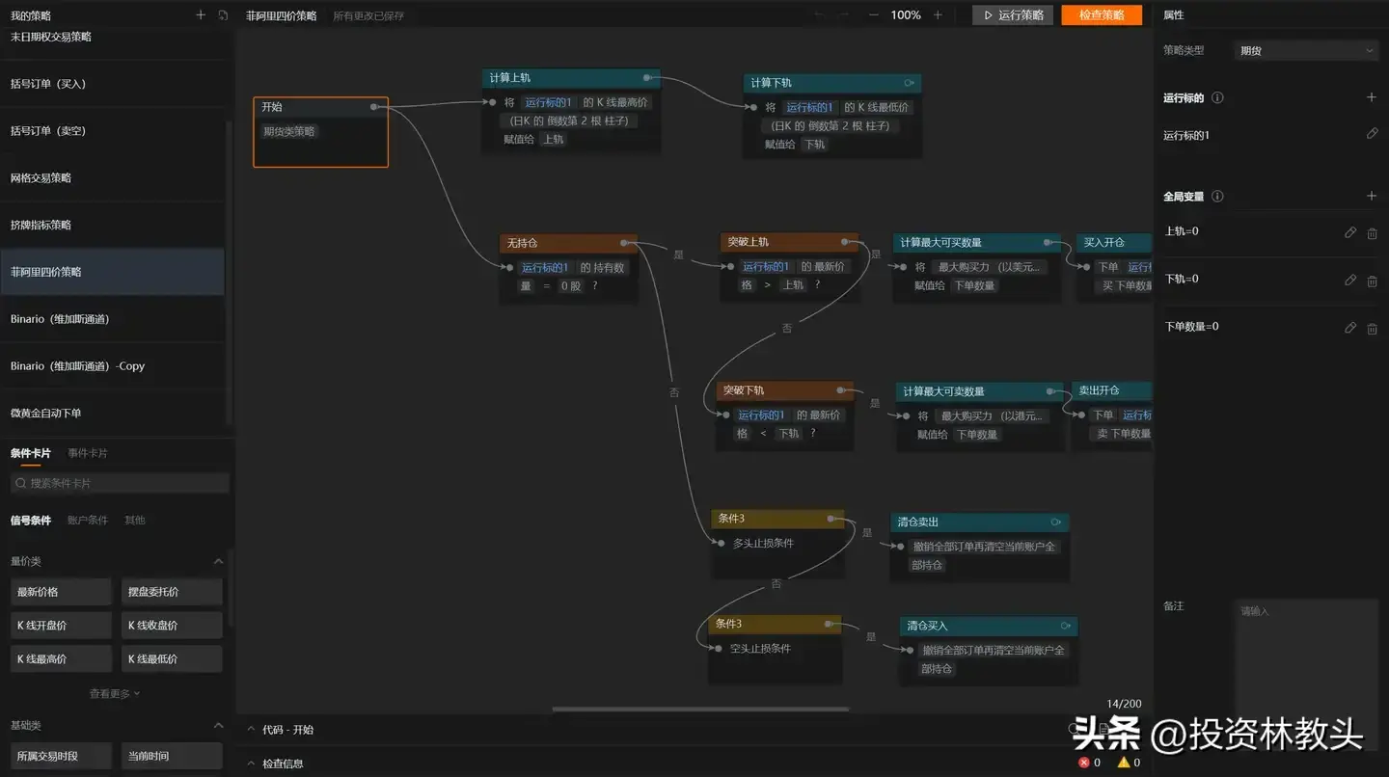
Task: Delete the 下轨=0 variable
Action: tap(1372, 281)
